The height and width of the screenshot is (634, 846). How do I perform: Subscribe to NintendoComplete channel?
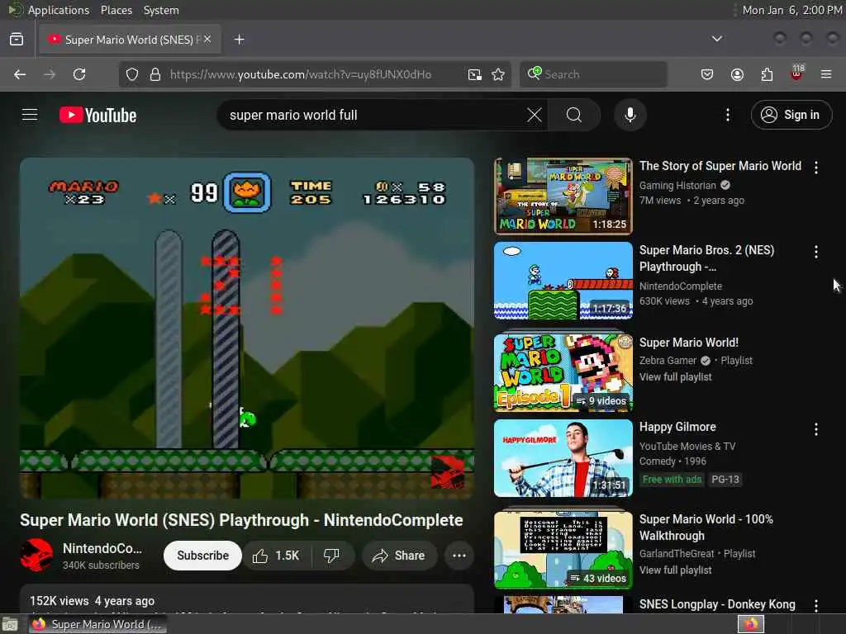click(x=203, y=556)
